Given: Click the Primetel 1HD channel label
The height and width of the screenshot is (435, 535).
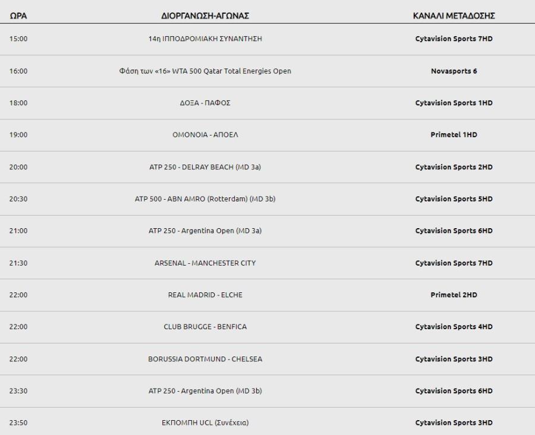Looking at the screenshot, I should point(454,135).
